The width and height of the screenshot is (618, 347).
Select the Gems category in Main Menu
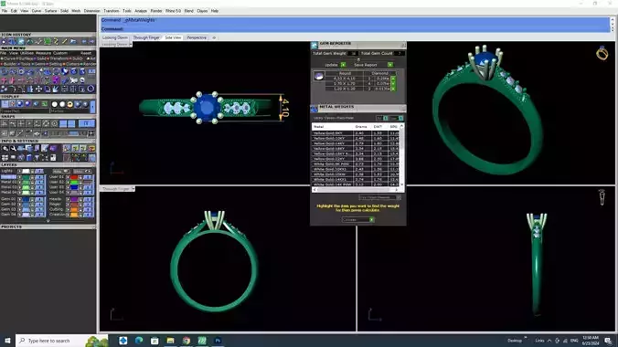[39, 64]
